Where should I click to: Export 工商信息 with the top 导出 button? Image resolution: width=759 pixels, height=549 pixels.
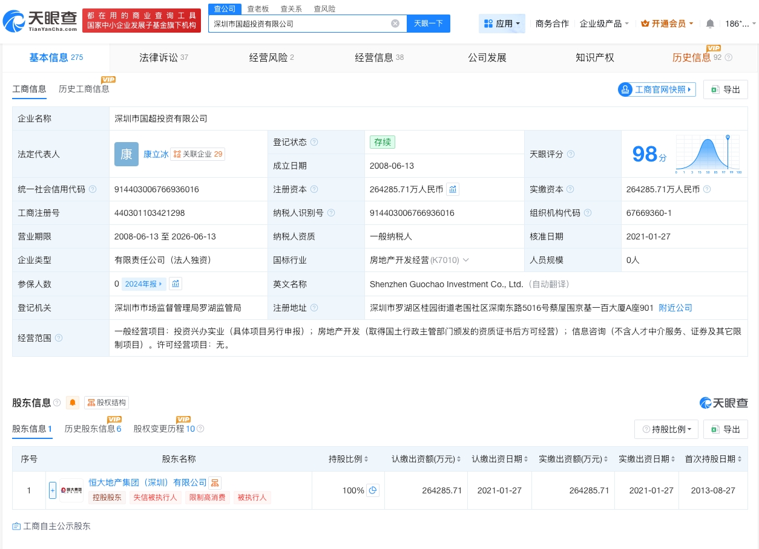(726, 89)
